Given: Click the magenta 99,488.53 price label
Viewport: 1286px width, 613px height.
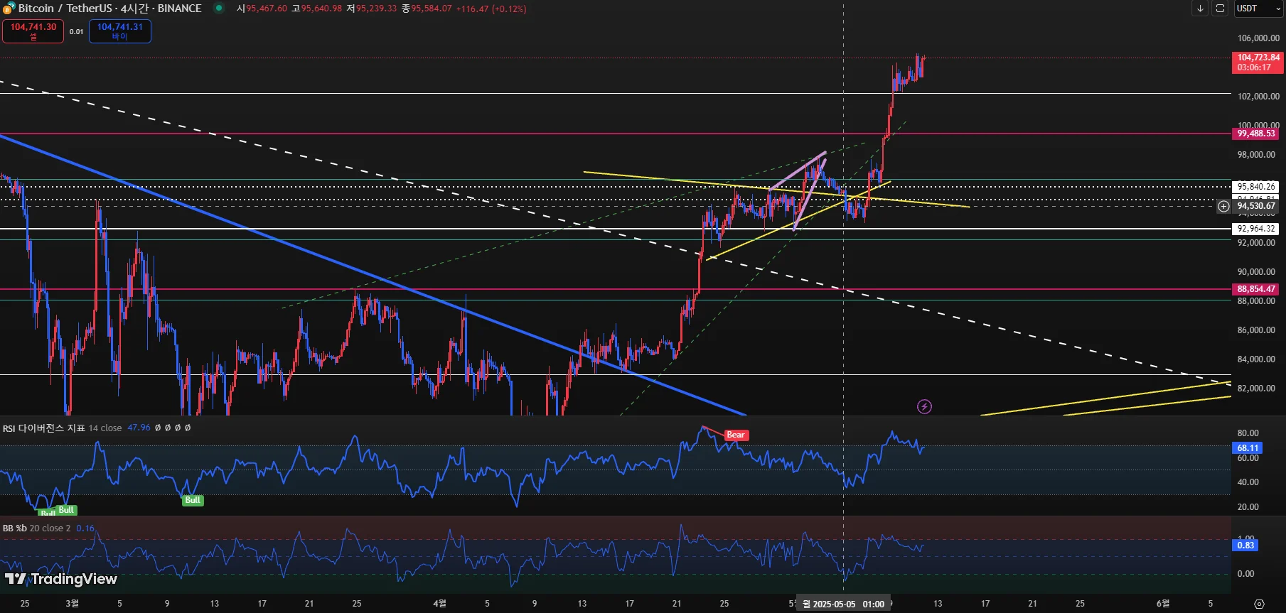Looking at the screenshot, I should coord(1255,134).
